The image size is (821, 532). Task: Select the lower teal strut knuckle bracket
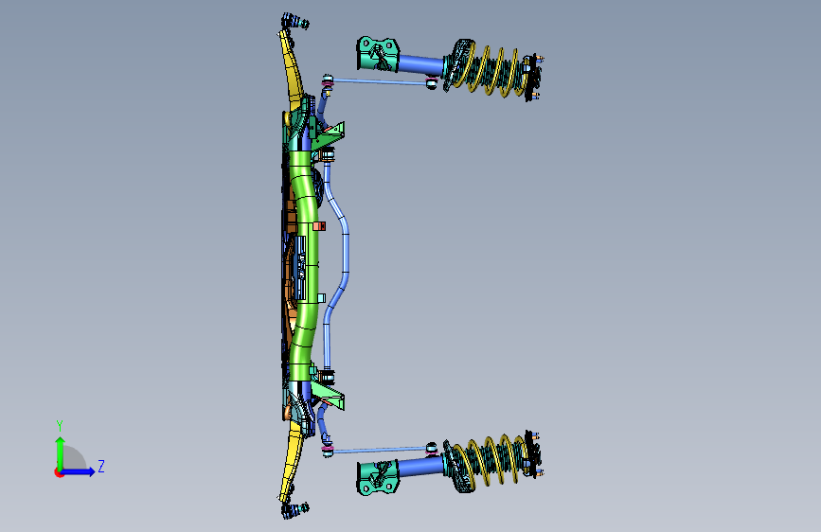pos(378,477)
